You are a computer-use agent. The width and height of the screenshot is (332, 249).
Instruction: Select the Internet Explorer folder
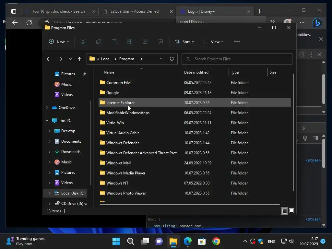tap(195, 103)
